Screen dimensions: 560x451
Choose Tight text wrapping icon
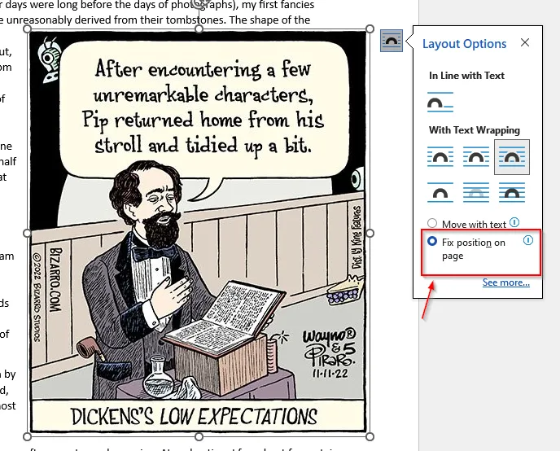[x=476, y=157]
